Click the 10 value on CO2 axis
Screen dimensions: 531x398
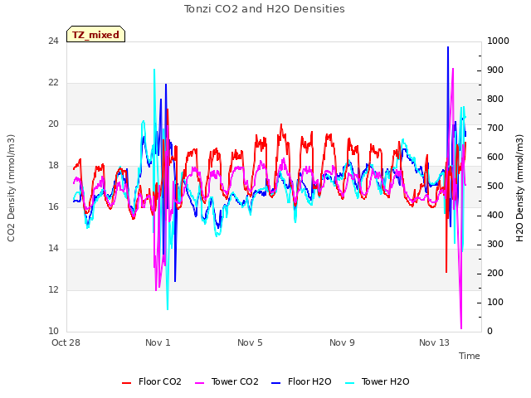[x=53, y=332]
